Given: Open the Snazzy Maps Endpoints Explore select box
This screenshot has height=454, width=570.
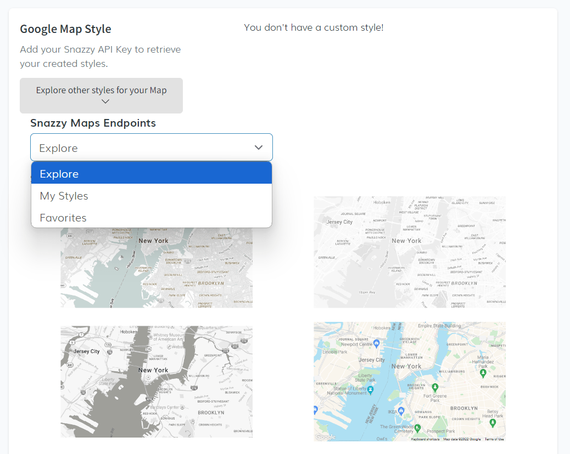Looking at the screenshot, I should (x=151, y=147).
